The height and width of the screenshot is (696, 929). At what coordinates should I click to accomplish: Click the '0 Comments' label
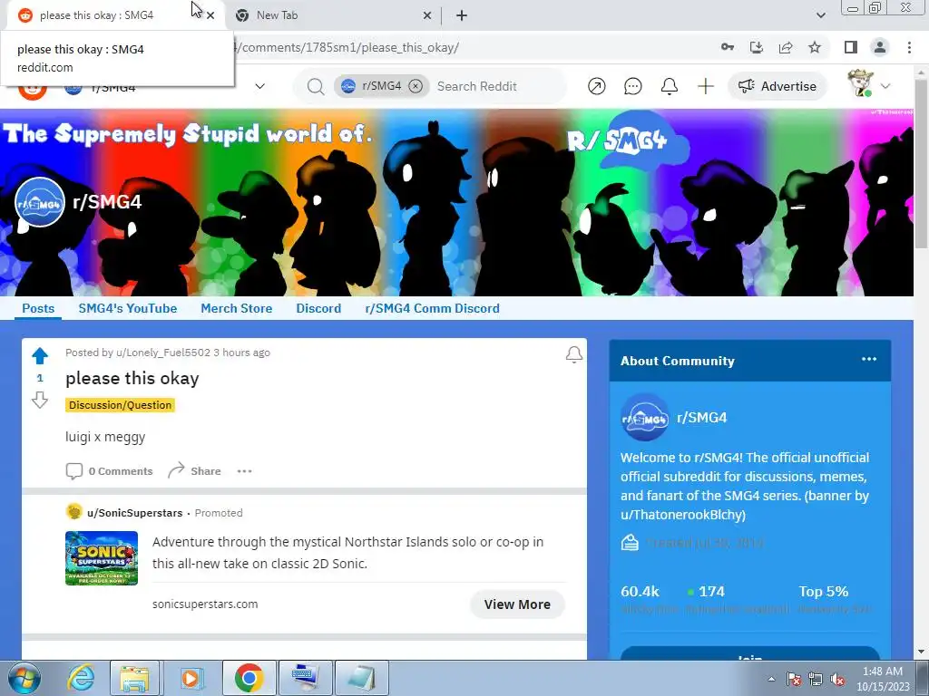[121, 471]
